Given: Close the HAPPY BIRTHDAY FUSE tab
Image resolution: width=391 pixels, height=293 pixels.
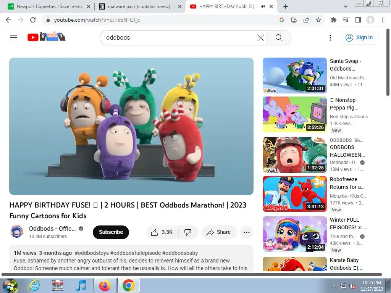Looking at the screenshot, I should click(271, 7).
